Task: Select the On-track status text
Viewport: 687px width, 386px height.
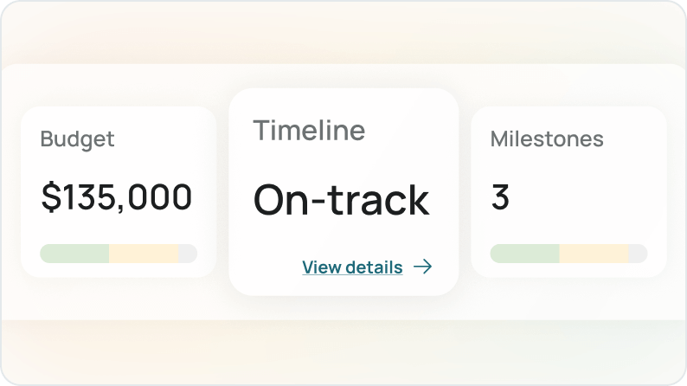Action: click(x=341, y=200)
